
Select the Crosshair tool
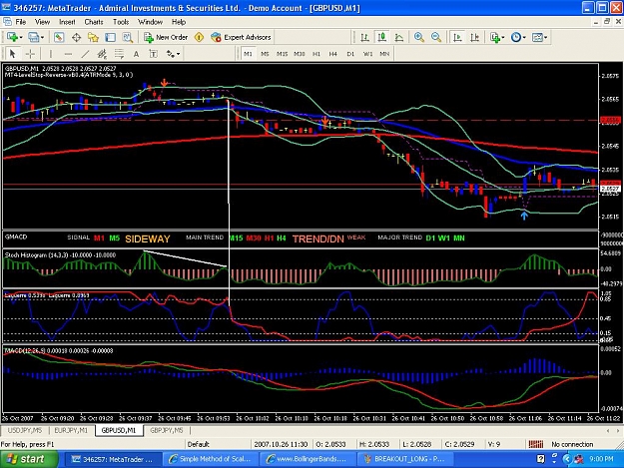click(30, 54)
